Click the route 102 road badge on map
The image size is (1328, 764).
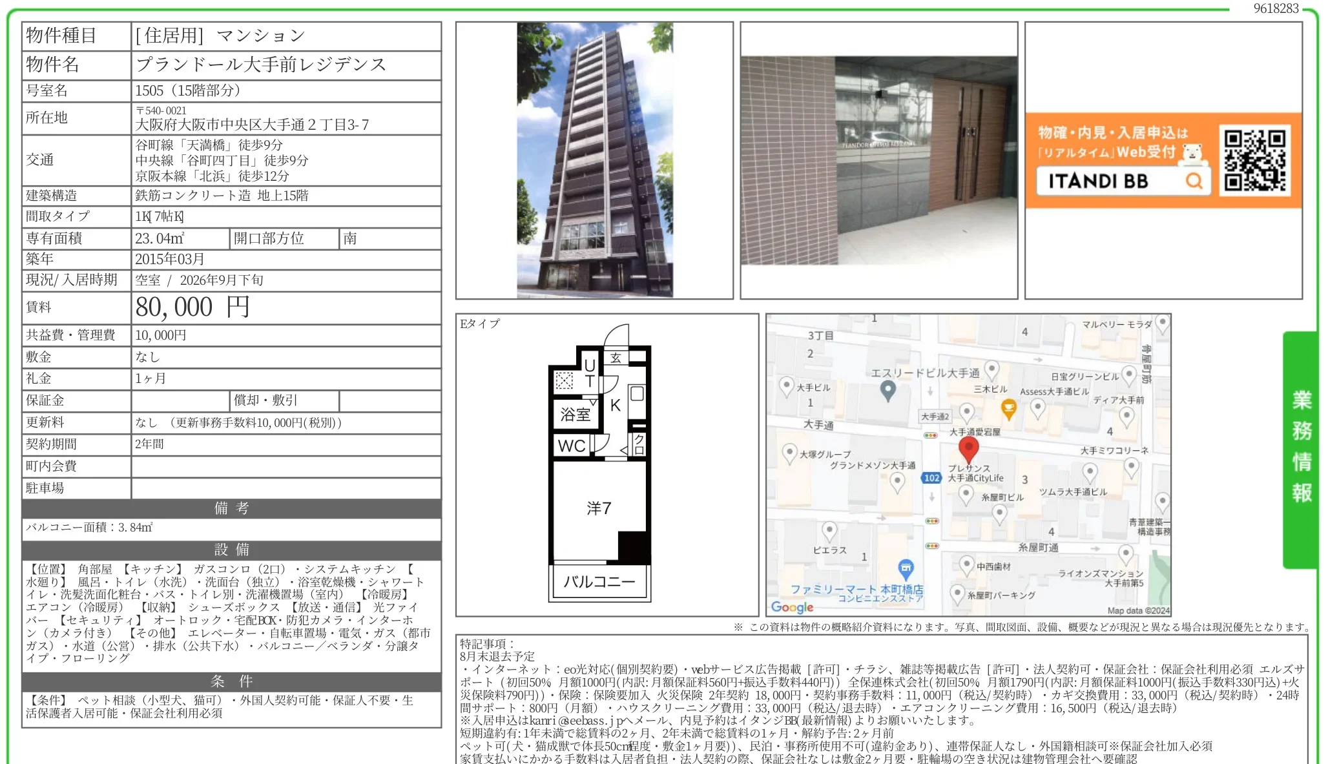(931, 478)
